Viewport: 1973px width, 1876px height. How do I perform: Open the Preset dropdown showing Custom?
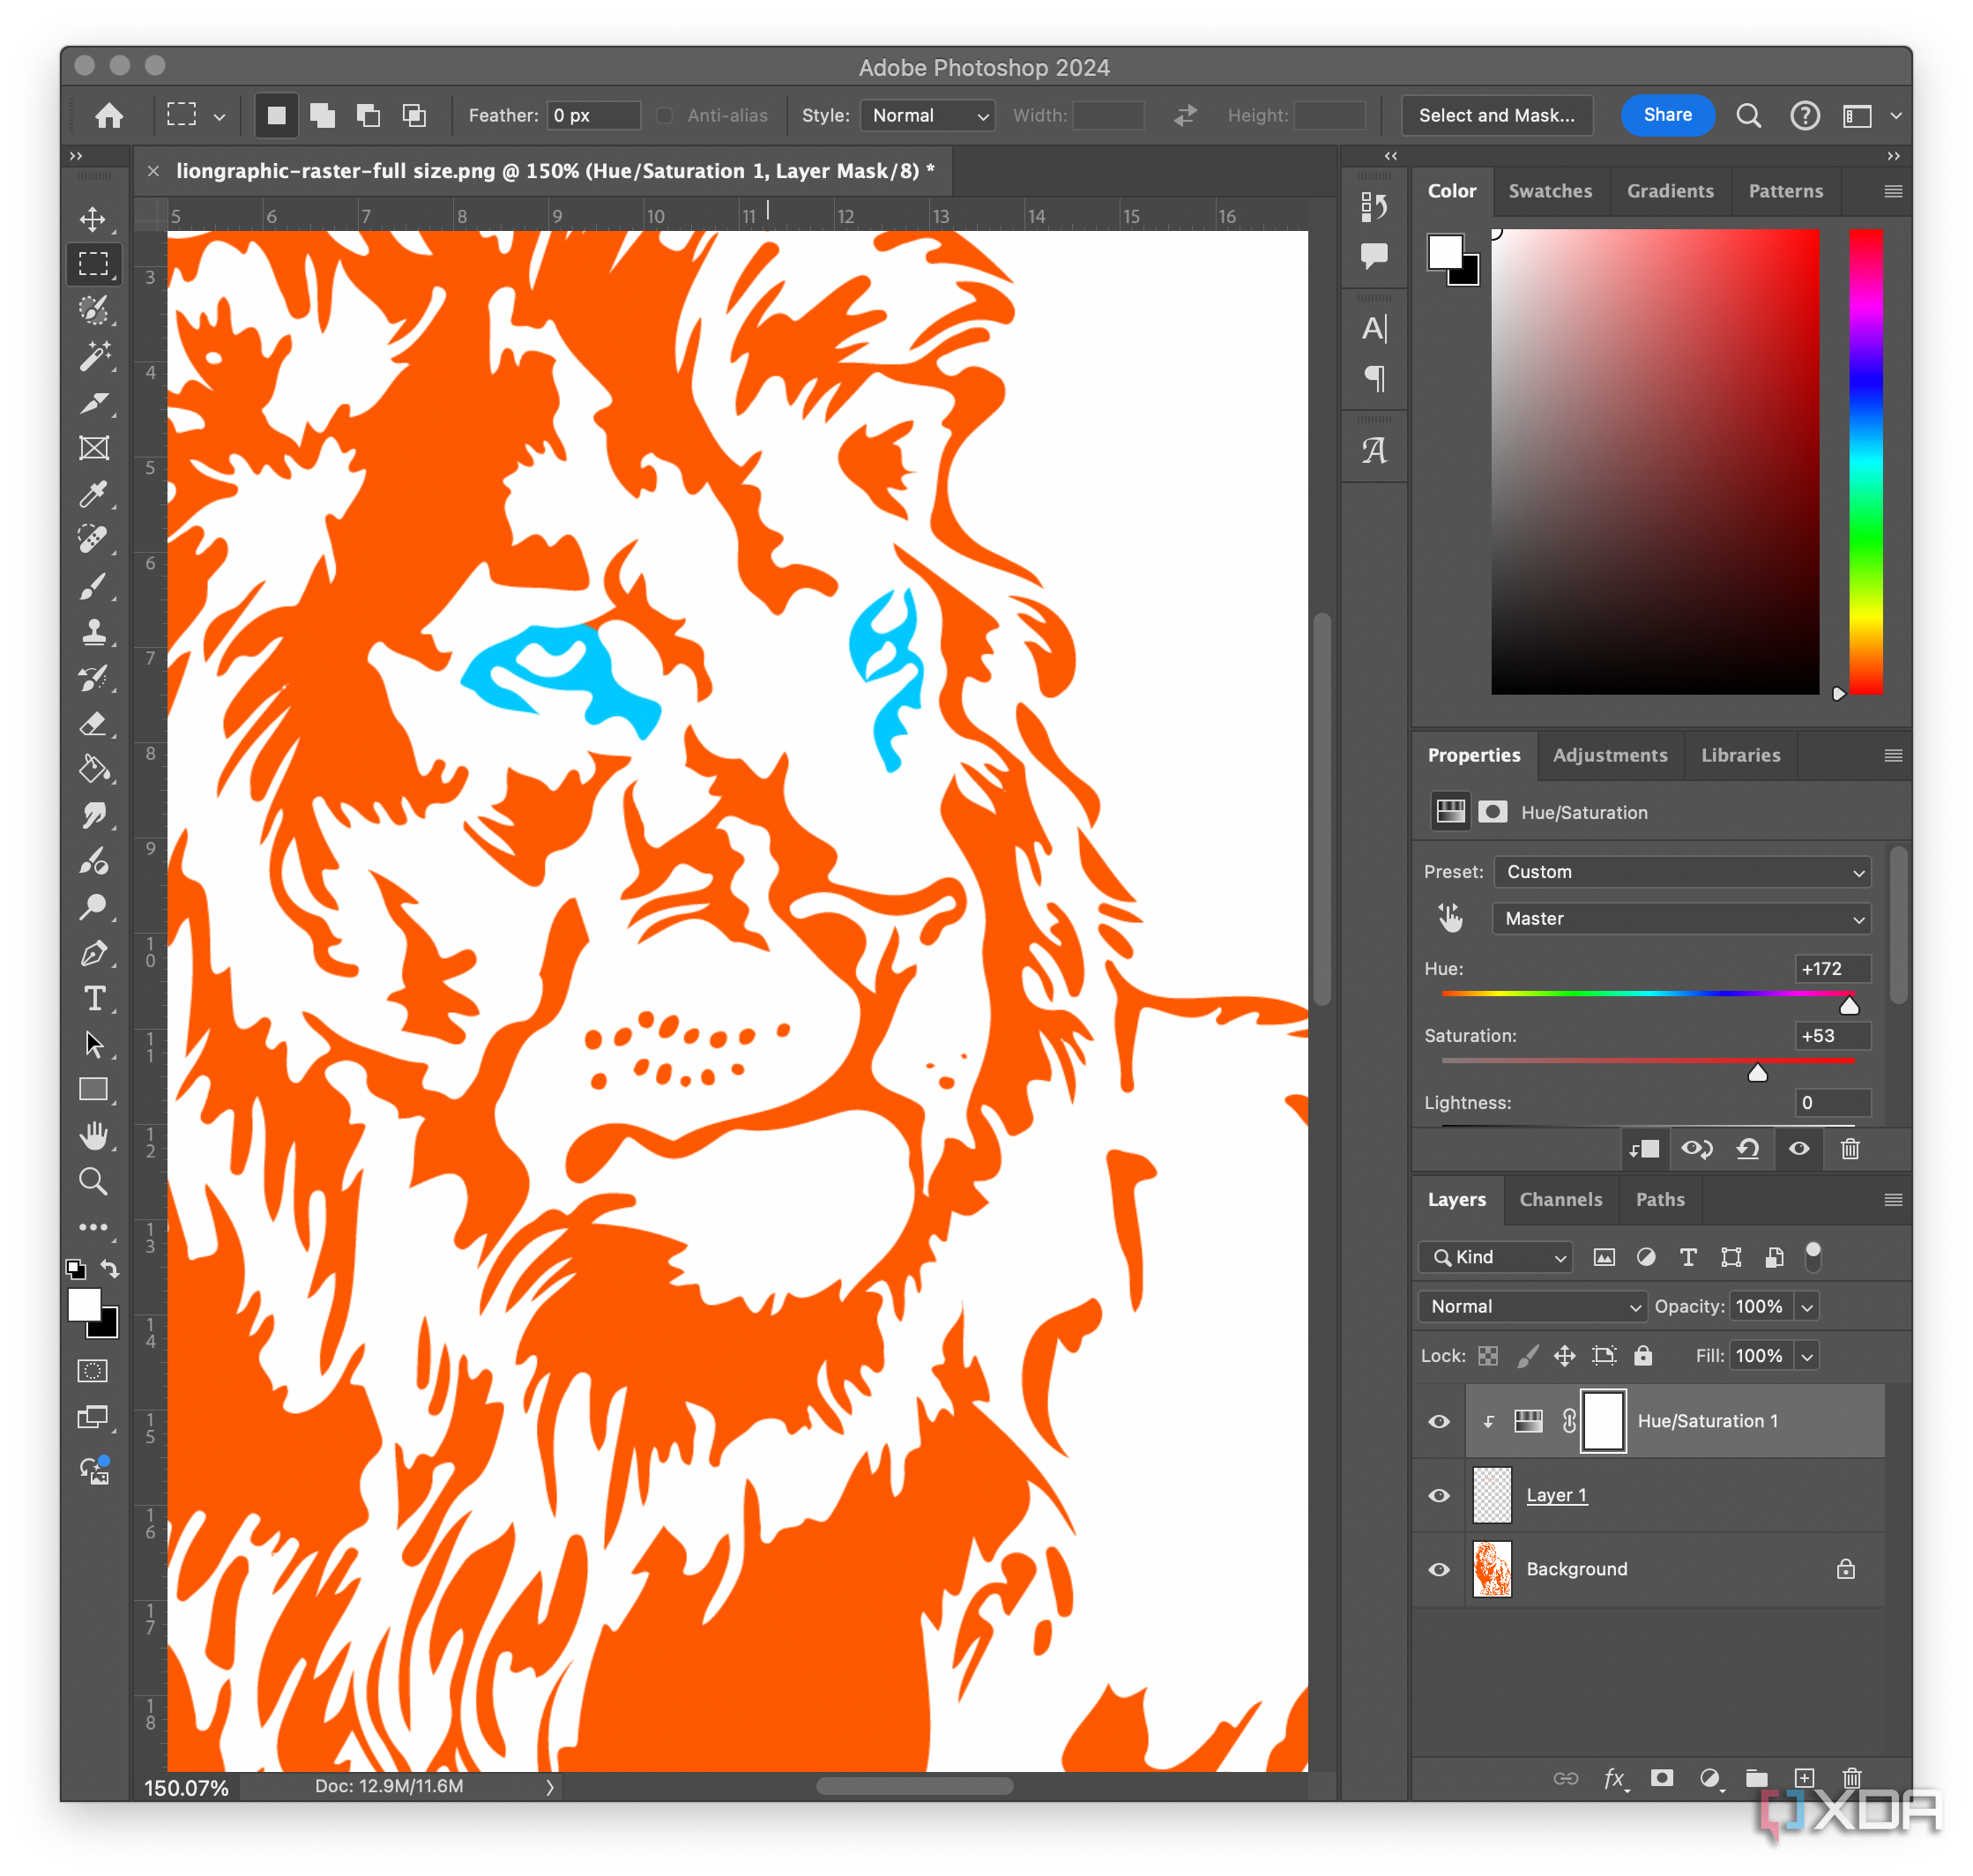[1682, 872]
